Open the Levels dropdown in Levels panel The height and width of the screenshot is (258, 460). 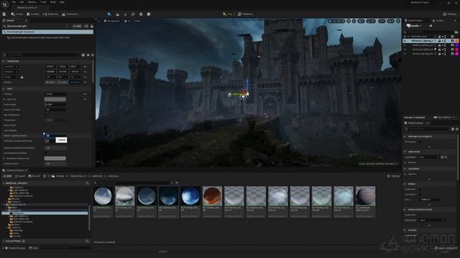(x=414, y=26)
